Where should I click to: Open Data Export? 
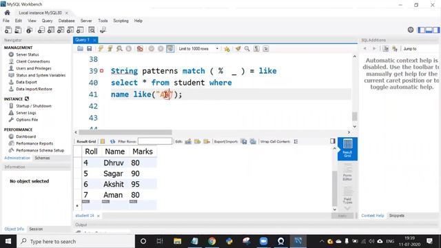[x=26, y=82]
